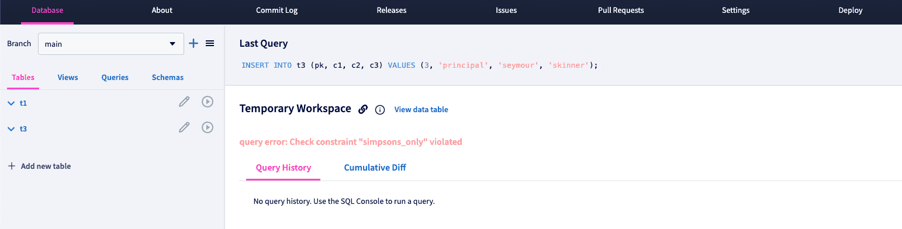Viewport: 902px width, 229px height.
Task: Click the simpsons_only constraint error message
Action: click(351, 142)
